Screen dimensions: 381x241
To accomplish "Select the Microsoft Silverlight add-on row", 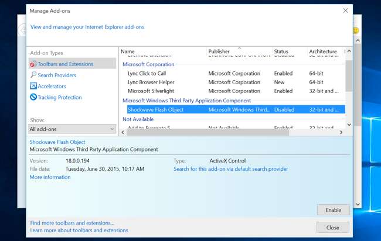I will (151, 91).
